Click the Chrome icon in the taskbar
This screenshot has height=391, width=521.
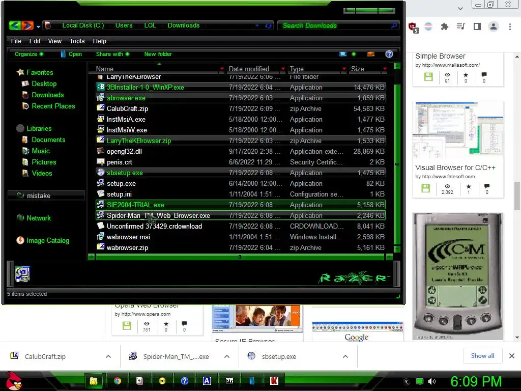[118, 381]
